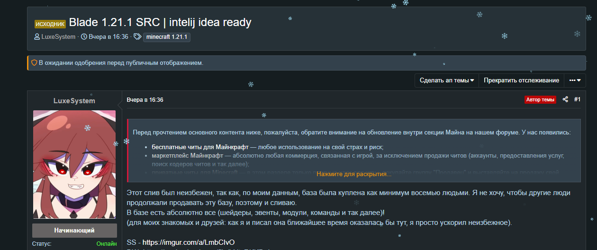Open Сделать ап темы dropdown

(x=447, y=80)
